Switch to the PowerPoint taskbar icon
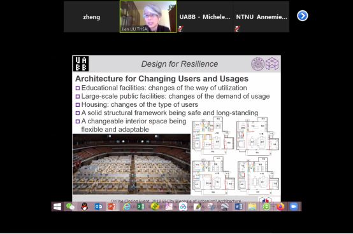The image size is (353, 234). [112, 207]
